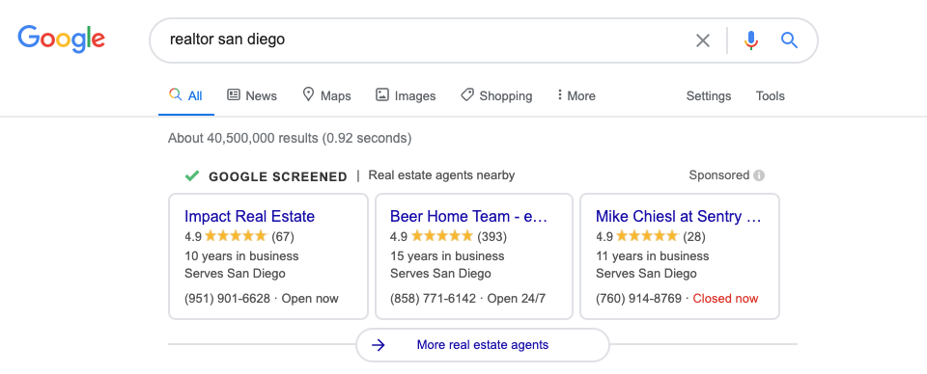Viewport: 927px width, 374px height.
Task: Click the Google logo
Action: pyautogui.click(x=62, y=40)
